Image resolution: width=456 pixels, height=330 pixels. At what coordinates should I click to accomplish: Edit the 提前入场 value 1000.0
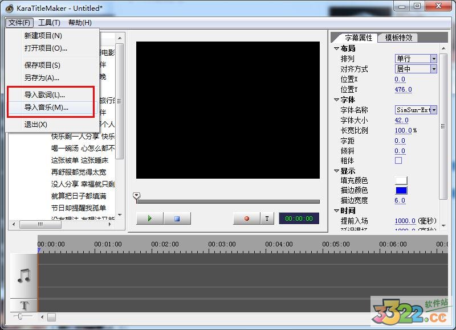click(x=405, y=221)
